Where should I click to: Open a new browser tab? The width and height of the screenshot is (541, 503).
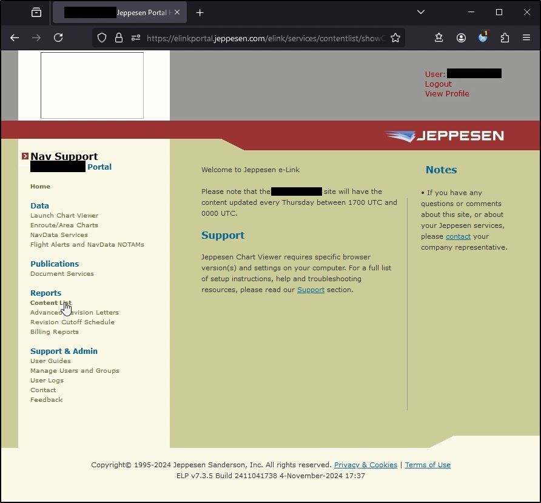point(200,12)
